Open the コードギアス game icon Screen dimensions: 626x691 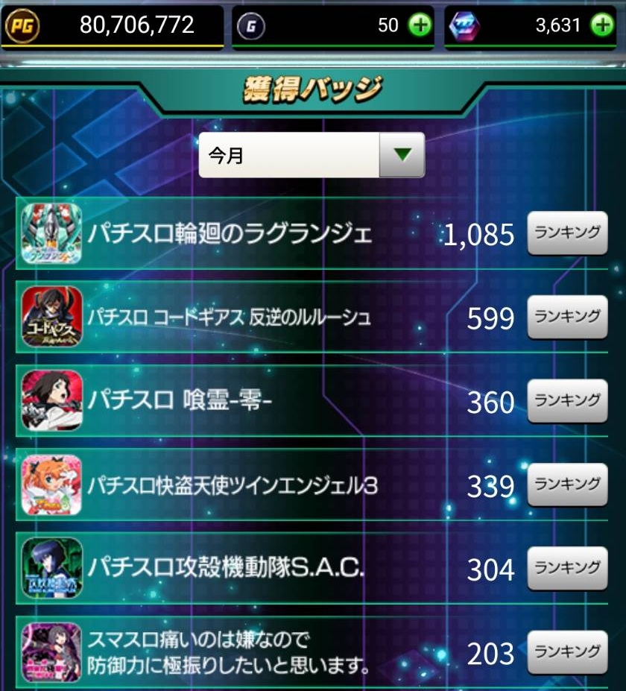tap(51, 316)
